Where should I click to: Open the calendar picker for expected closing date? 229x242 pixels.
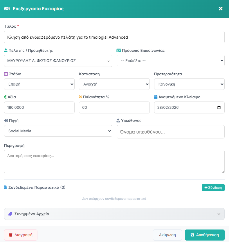click(219, 107)
